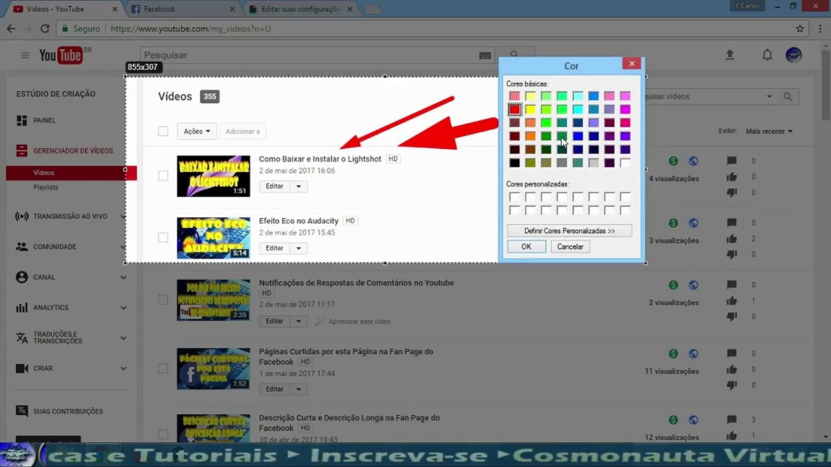Expand the Comunidade section

pos(123,246)
